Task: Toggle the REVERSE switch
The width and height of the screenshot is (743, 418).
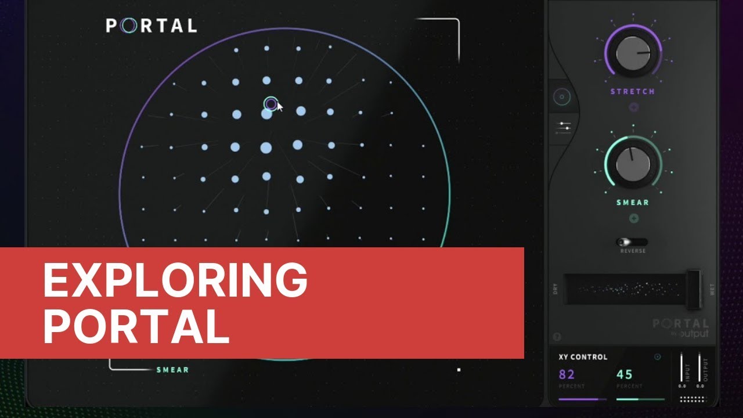Action: (x=632, y=242)
